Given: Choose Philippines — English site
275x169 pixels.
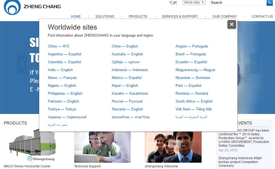Looking at the screenshot, I should 65,94.
